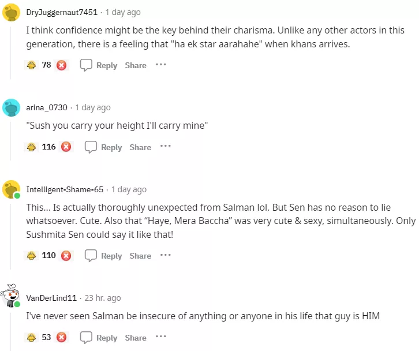Upvote VanDerLind11's comment
This screenshot has width=419, height=351.
(32, 337)
